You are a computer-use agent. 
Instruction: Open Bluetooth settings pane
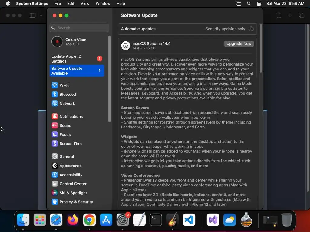click(77, 94)
